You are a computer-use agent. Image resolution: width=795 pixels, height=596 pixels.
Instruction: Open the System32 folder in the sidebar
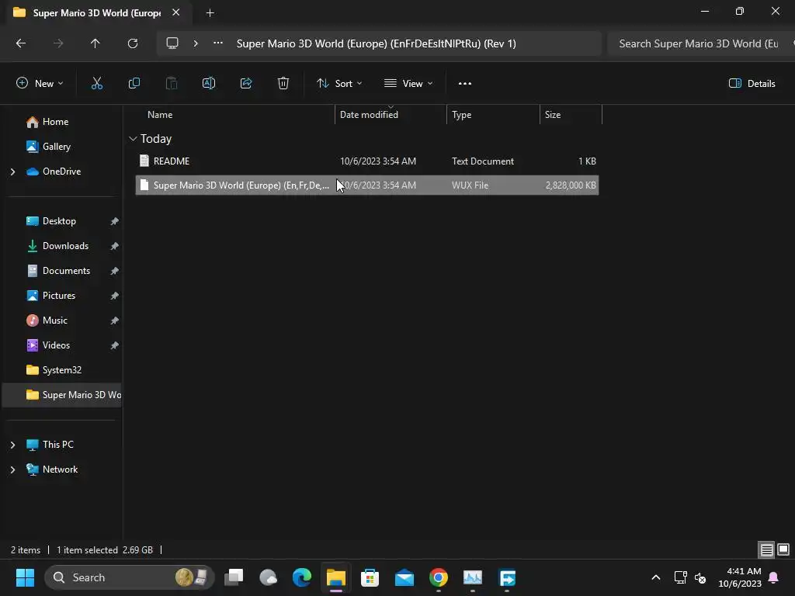pyautogui.click(x=62, y=370)
